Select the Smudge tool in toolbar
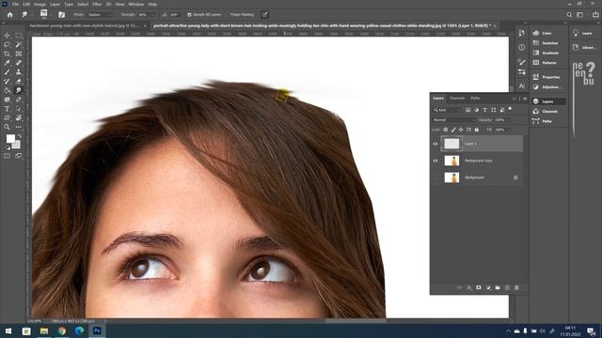 pos(19,90)
